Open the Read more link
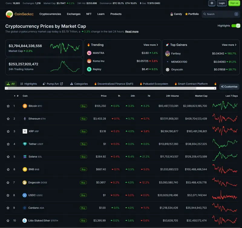This screenshot has width=242, height=228. pos(132,32)
